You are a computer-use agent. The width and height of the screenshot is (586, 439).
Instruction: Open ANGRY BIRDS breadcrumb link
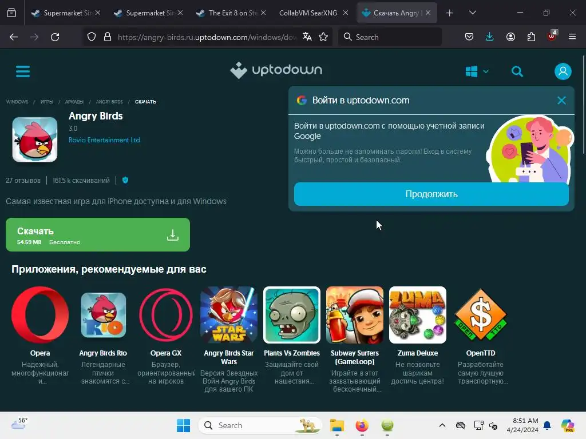(109, 102)
